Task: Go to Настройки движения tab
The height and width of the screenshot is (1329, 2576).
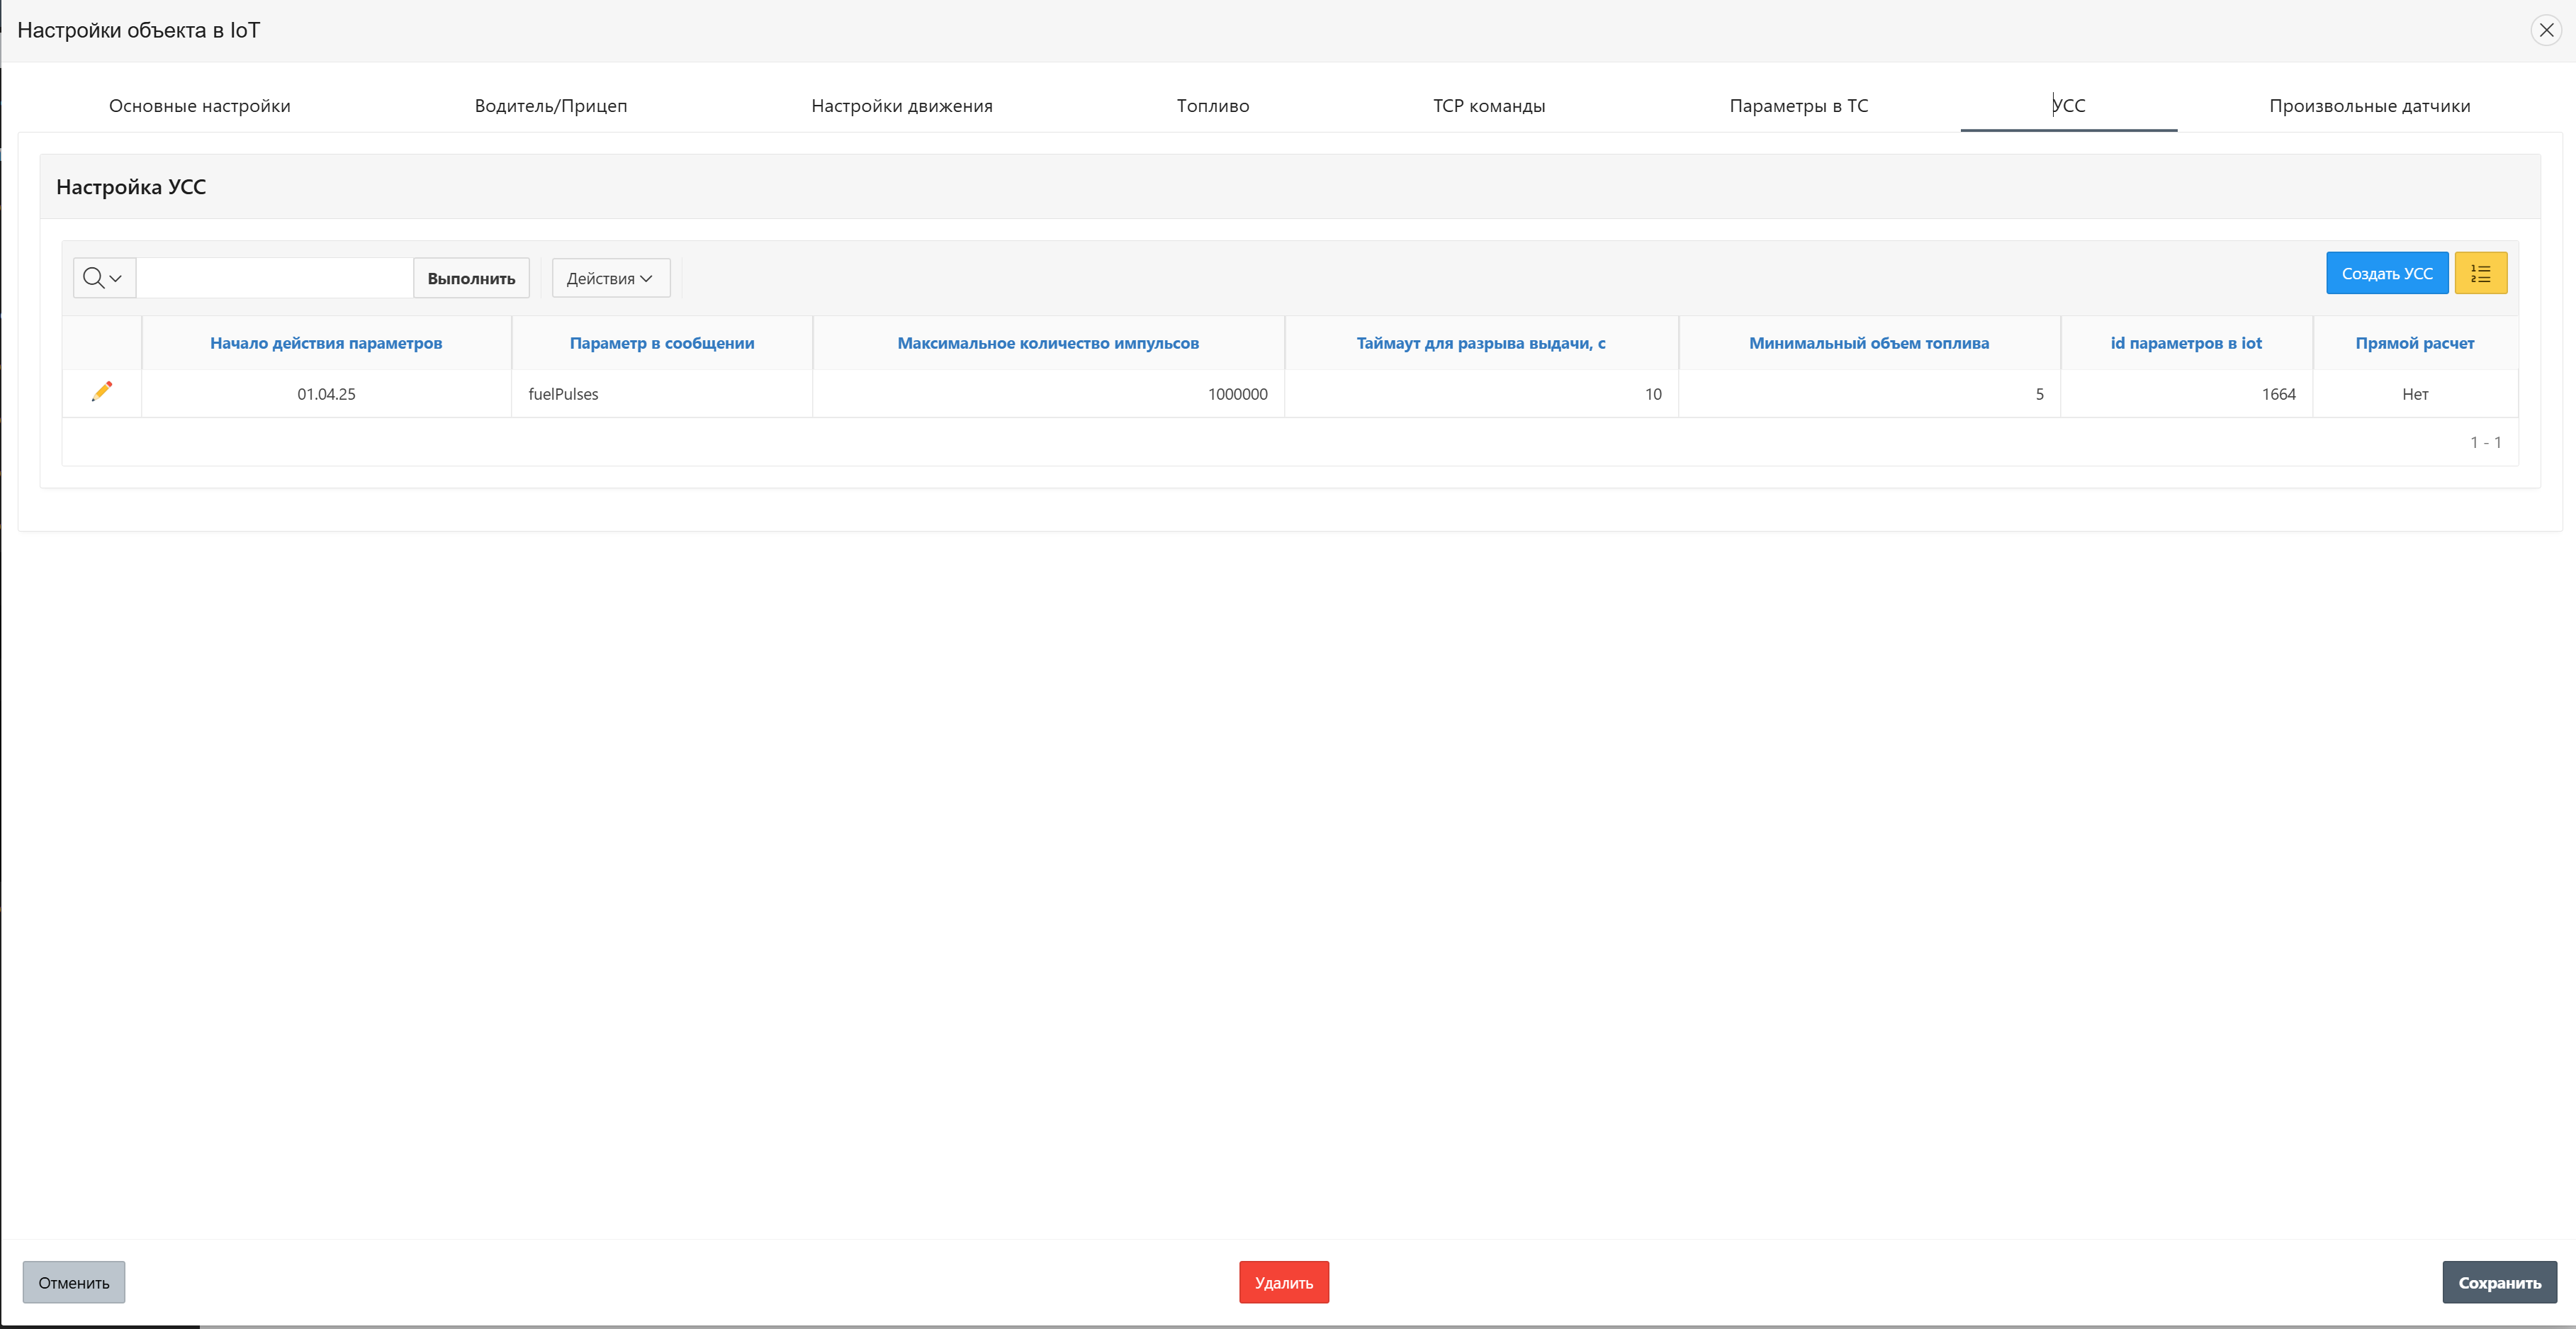Action: [902, 106]
